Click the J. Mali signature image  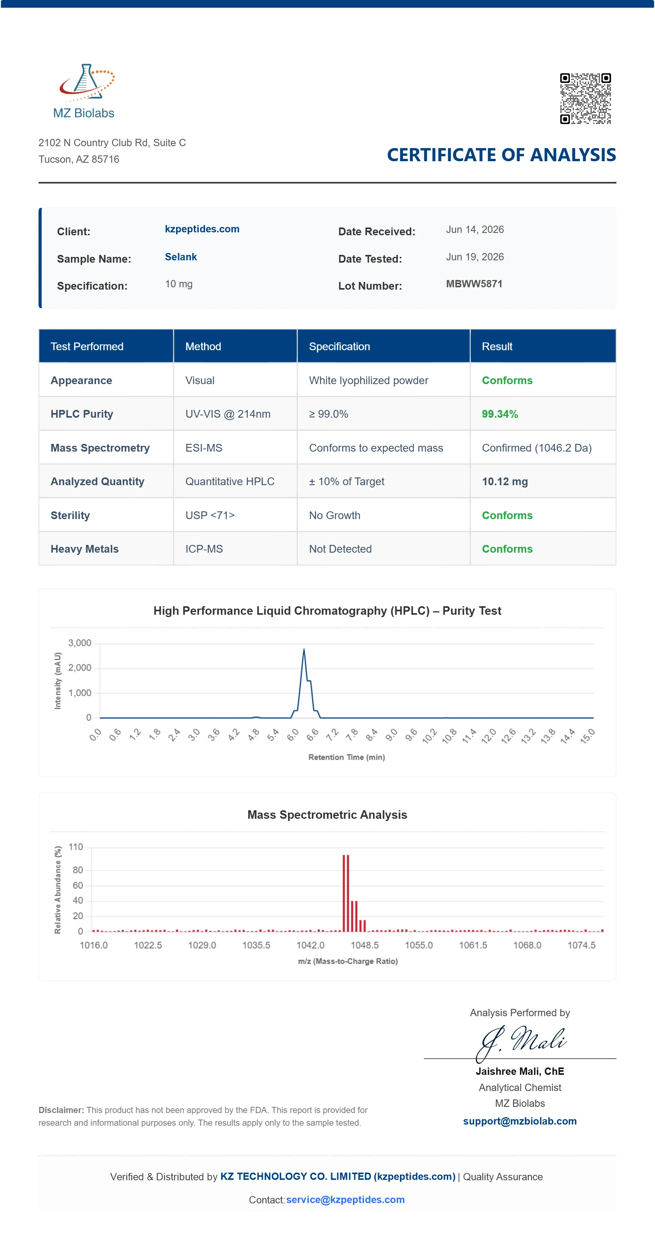pyautogui.click(x=521, y=1043)
